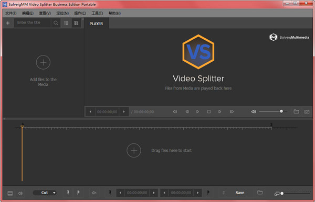
Task: Decrease the player current time value
Action: [x=90, y=111]
